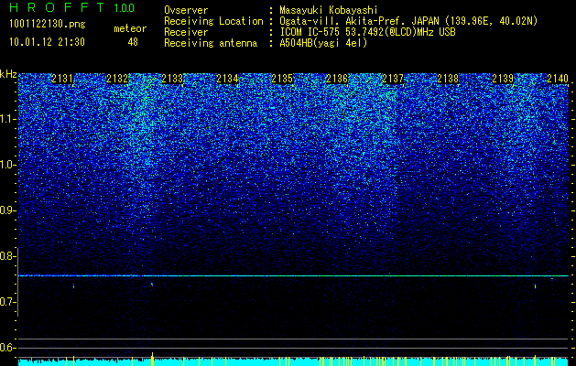Click the 1.1 frequency axis label
The image size is (576, 366).
coord(8,119)
